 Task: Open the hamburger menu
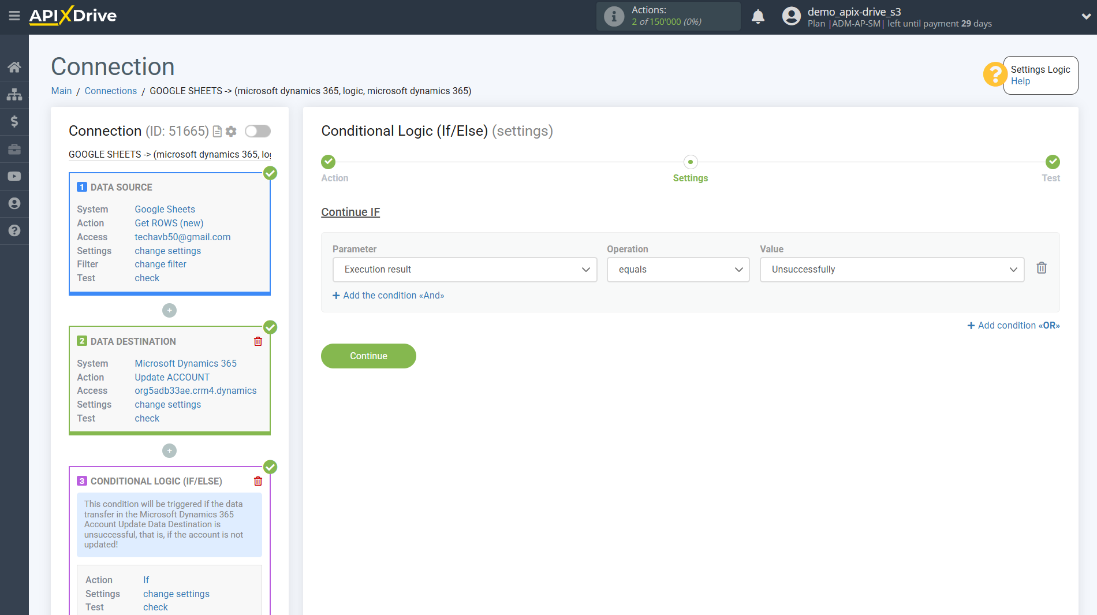[x=14, y=16]
